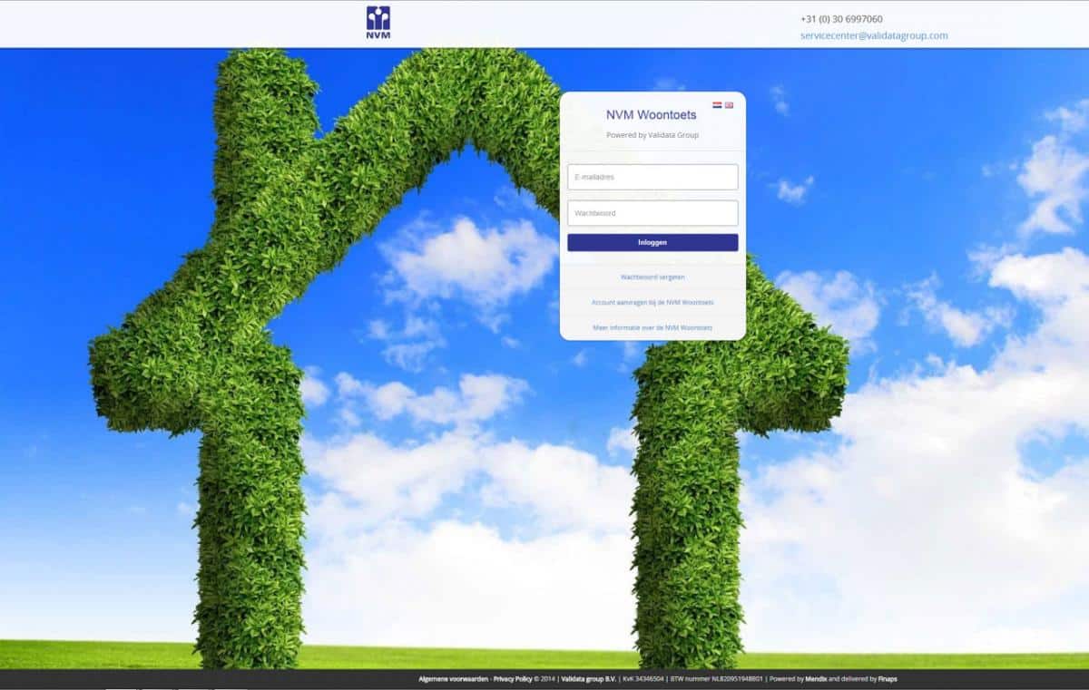The width and height of the screenshot is (1089, 690).
Task: Switch language using the English flag icon
Action: (x=729, y=105)
